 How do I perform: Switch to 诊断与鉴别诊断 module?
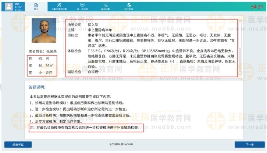(x=60, y=6)
